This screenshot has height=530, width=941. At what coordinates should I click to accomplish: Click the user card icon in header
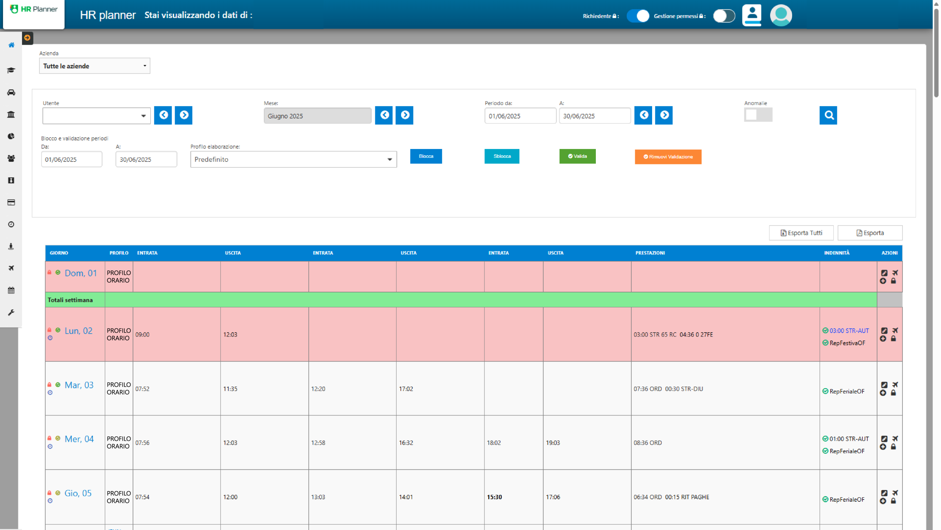(751, 15)
